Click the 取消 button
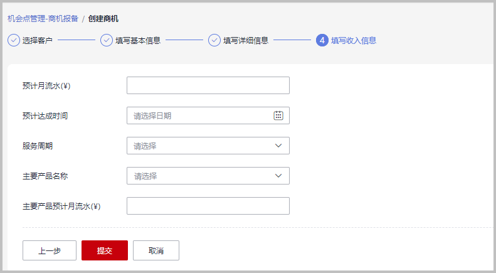Image resolution: width=496 pixels, height=273 pixels. click(x=156, y=250)
